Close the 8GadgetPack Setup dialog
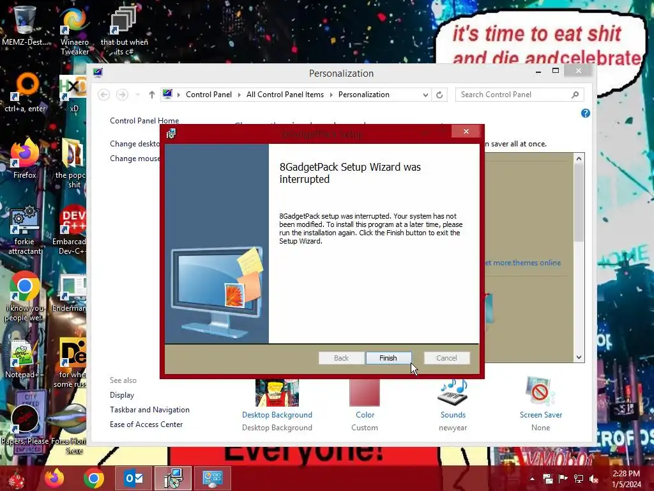The height and width of the screenshot is (491, 654). (x=466, y=132)
